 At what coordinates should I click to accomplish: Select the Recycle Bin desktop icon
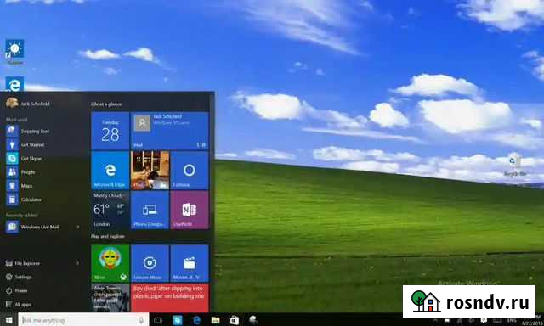[x=515, y=165]
